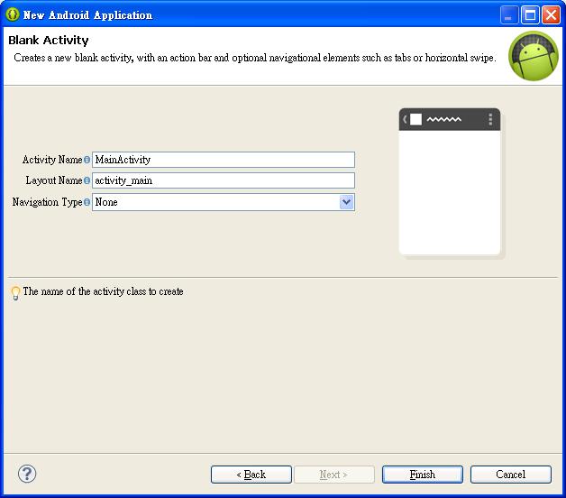Click the 'Layout Name' label
Screen dimensions: 566x498
pos(54,180)
